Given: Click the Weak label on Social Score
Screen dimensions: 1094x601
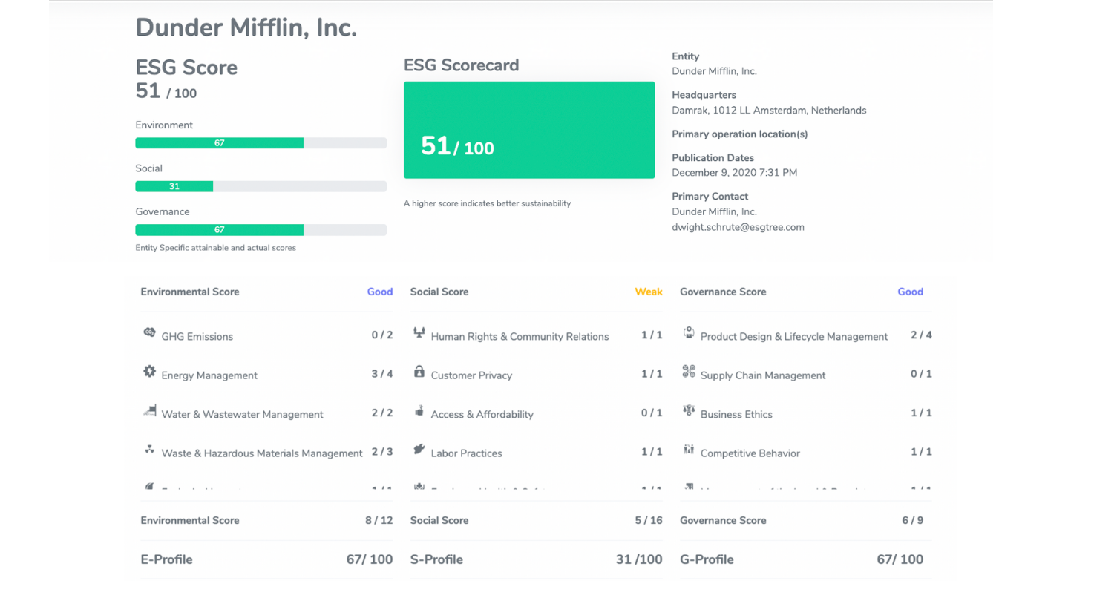Looking at the screenshot, I should click(x=649, y=292).
